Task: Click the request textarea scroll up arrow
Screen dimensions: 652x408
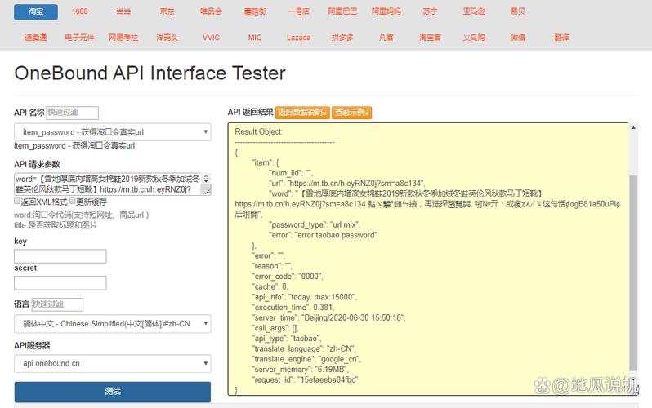Action: coord(206,176)
